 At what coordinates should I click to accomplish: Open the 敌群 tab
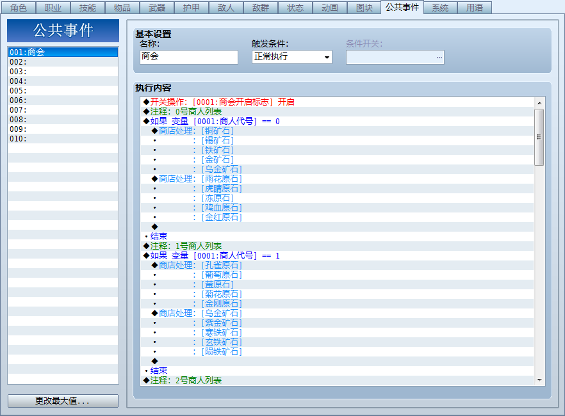[x=261, y=8]
